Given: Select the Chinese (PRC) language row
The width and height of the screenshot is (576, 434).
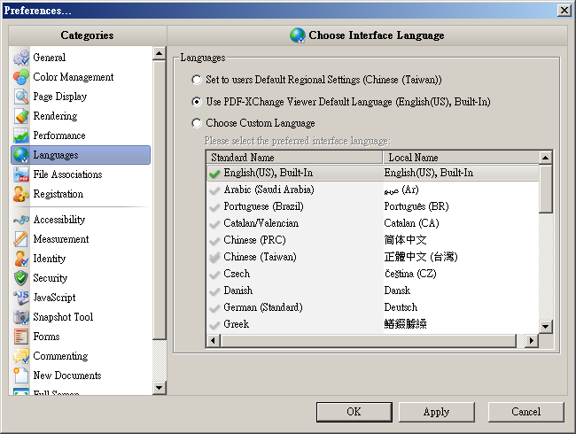Looking at the screenshot, I should click(x=373, y=240).
